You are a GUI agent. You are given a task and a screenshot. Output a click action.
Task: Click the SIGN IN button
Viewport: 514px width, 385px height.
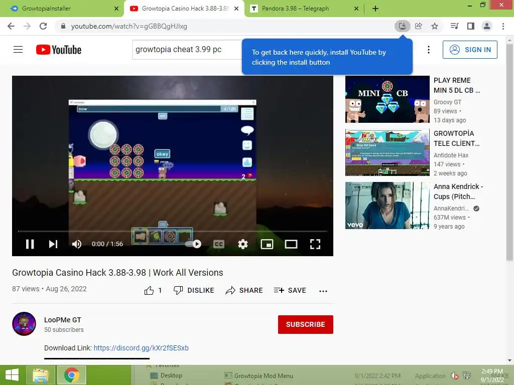point(470,50)
